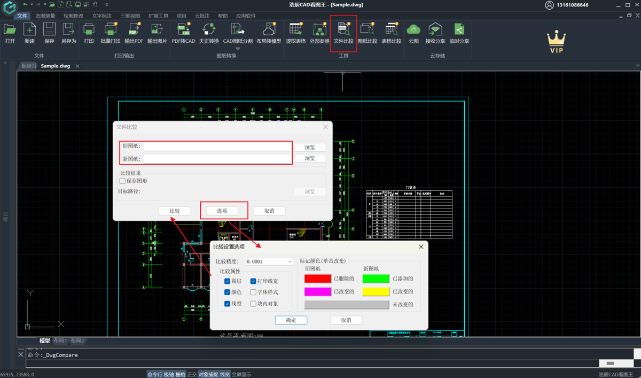Image resolution: width=641 pixels, height=378 pixels.
Task: Open the 批量打印 batch print tool
Action: [x=111, y=30]
